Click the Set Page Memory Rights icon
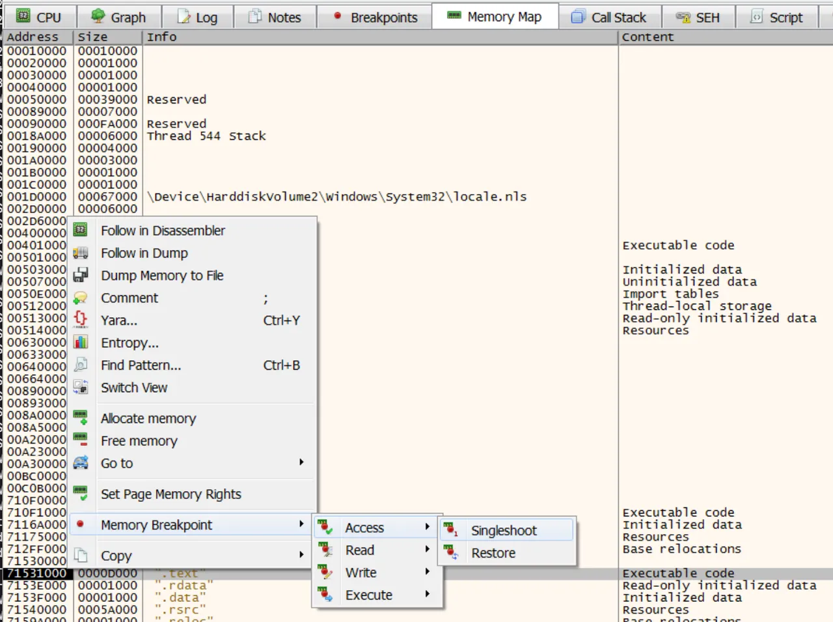Image resolution: width=833 pixels, height=622 pixels. 80,493
